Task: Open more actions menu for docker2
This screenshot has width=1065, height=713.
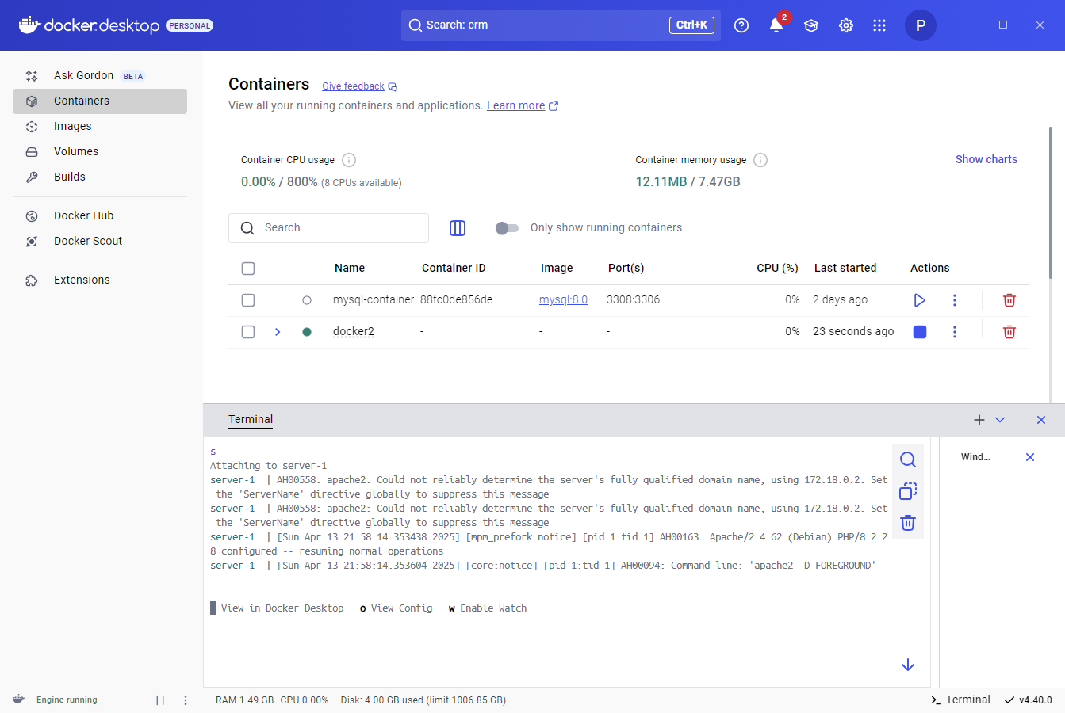Action: tap(955, 332)
